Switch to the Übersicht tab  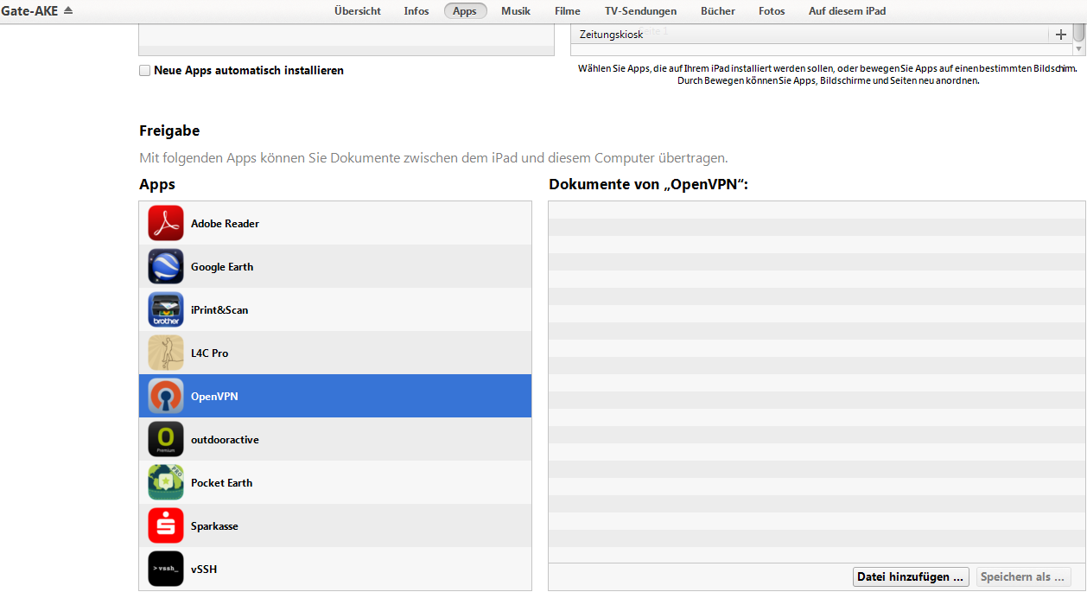358,11
